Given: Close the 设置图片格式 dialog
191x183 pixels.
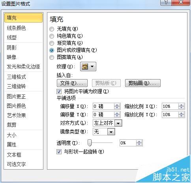Looking at the screenshot, I should tap(181, 2).
